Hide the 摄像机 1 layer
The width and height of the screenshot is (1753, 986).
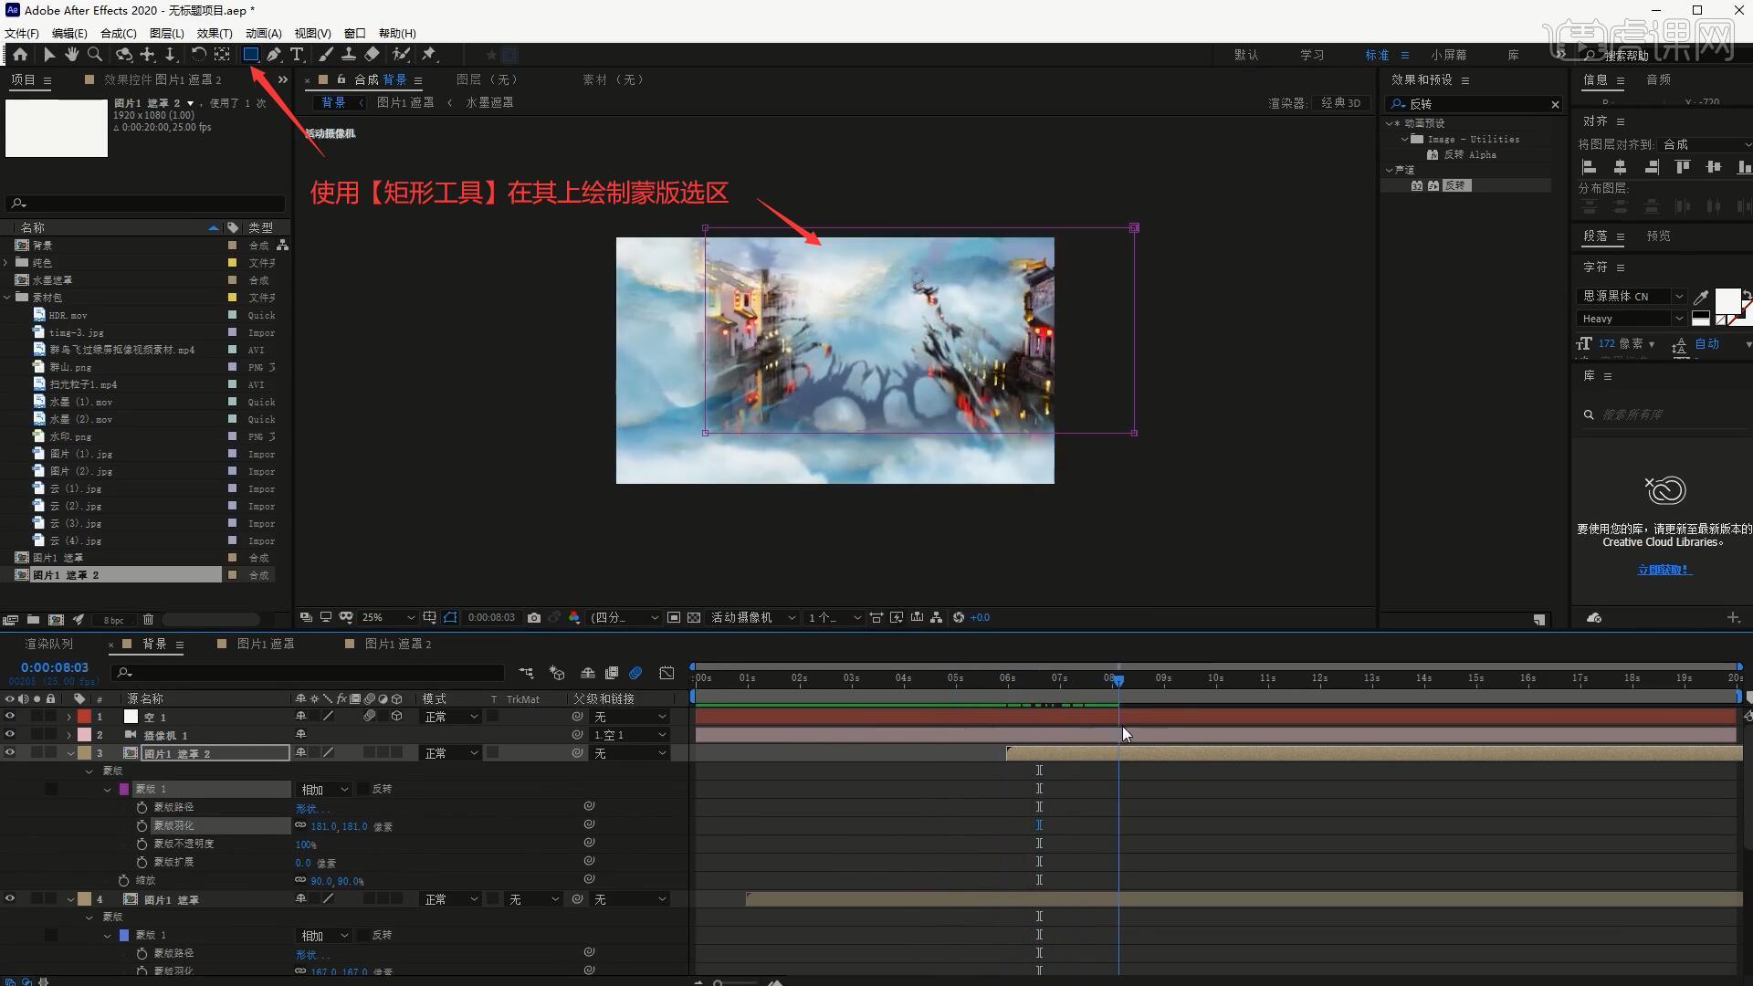(10, 735)
